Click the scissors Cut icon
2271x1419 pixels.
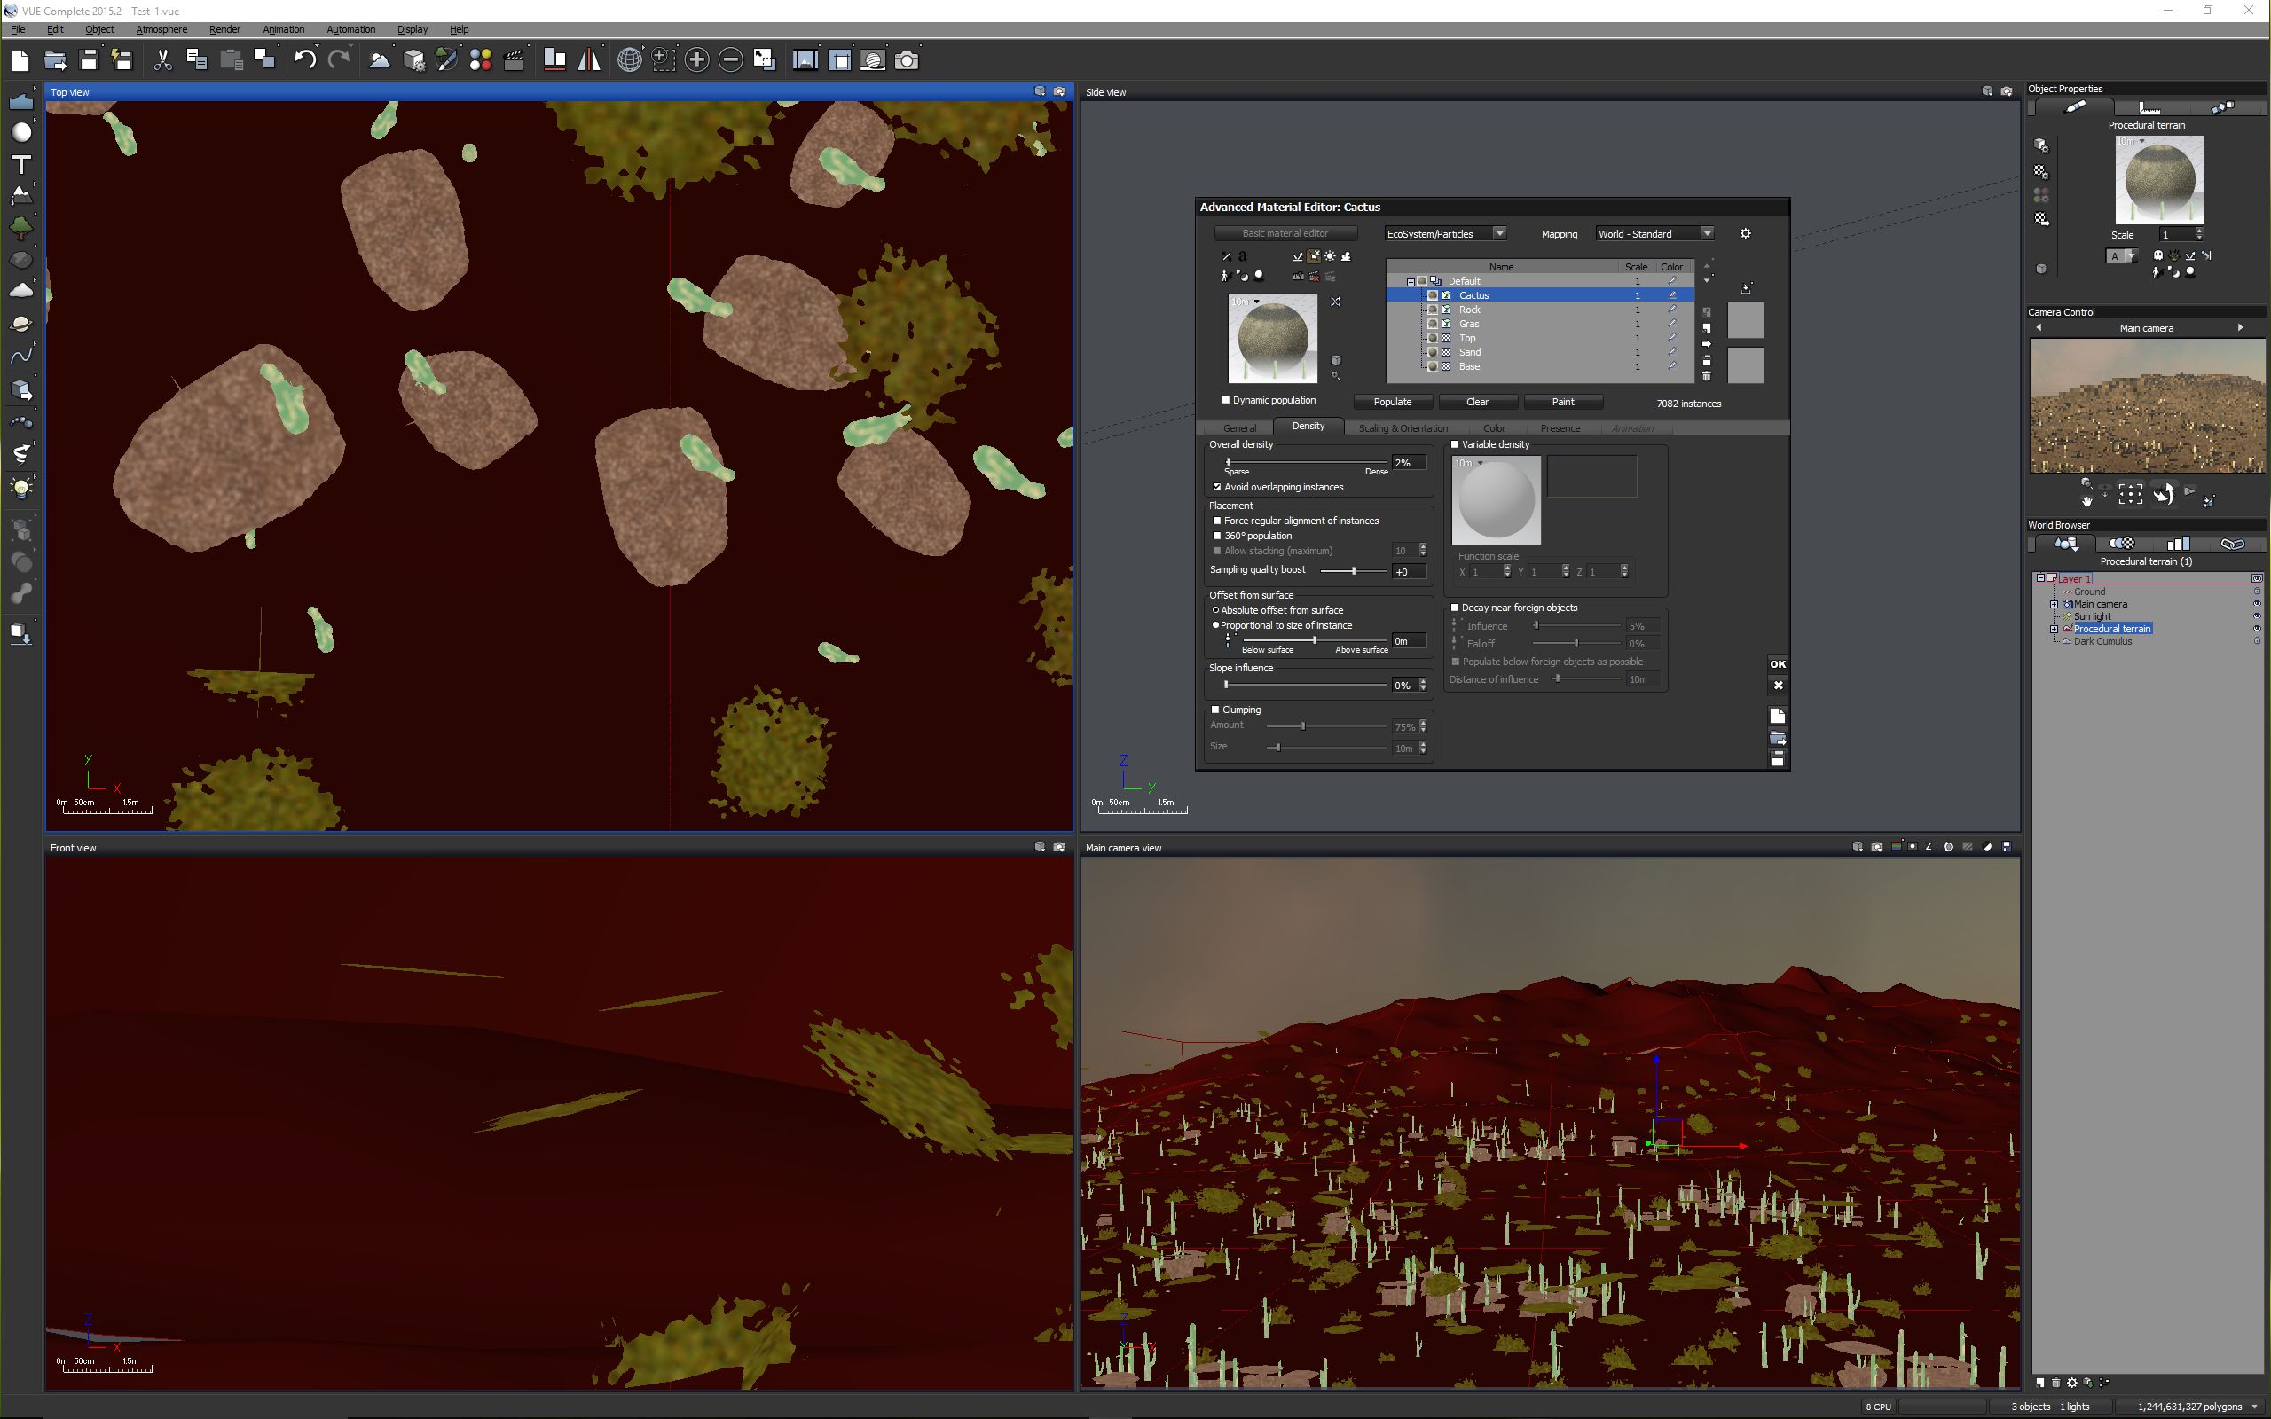pyautogui.click(x=162, y=60)
